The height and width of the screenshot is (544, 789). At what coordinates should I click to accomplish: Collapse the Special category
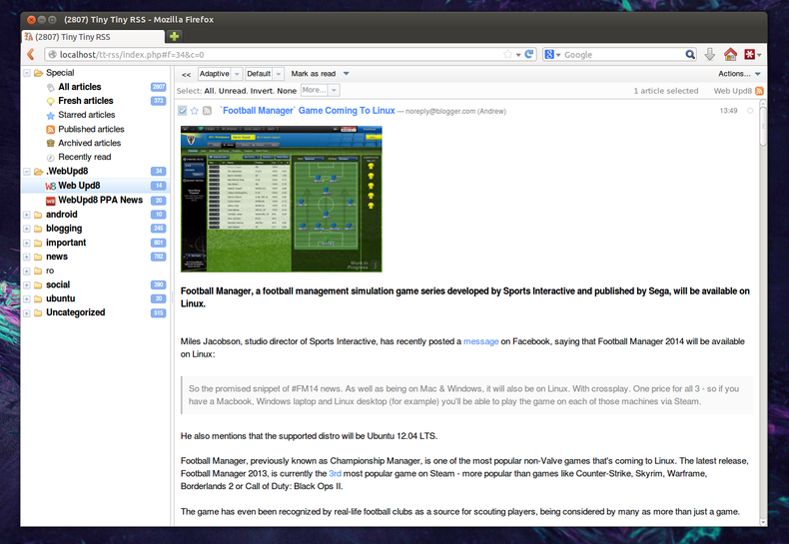(27, 73)
